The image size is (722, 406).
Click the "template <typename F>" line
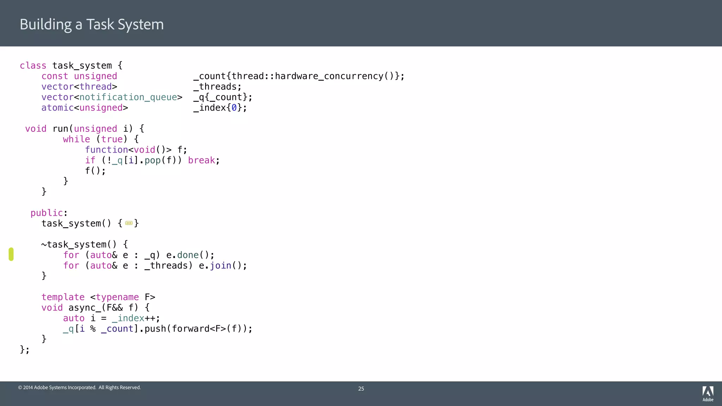point(98,297)
